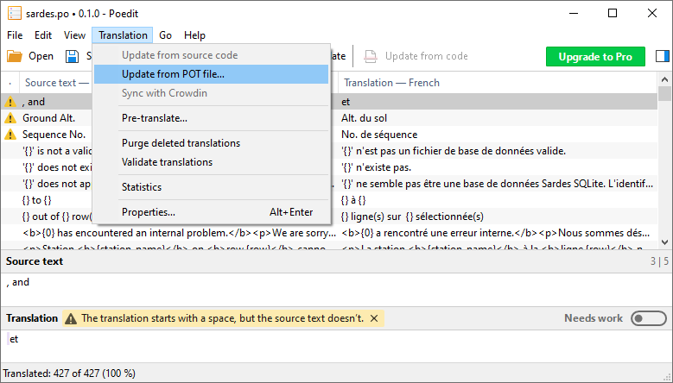Select row '{} ligne(s) sur {} sélectionnée(s)'
This screenshot has height=383, width=673.
point(412,217)
